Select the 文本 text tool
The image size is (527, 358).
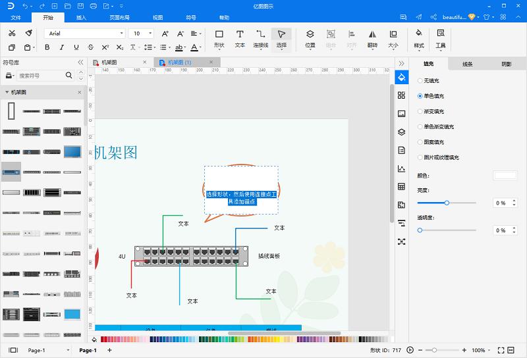tap(240, 38)
